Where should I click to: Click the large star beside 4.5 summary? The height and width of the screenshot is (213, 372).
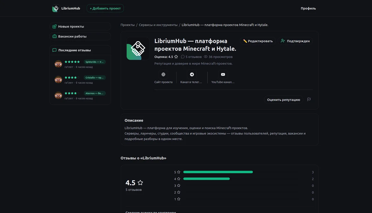pos(140,183)
